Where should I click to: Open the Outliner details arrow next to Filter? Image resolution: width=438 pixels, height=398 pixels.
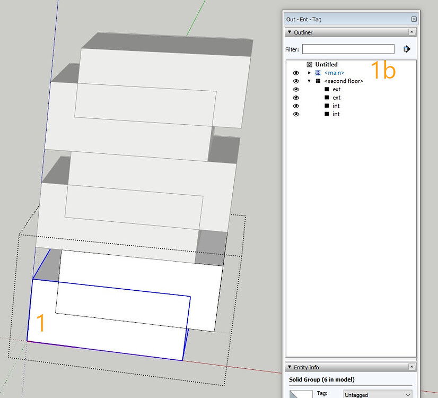pyautogui.click(x=407, y=49)
